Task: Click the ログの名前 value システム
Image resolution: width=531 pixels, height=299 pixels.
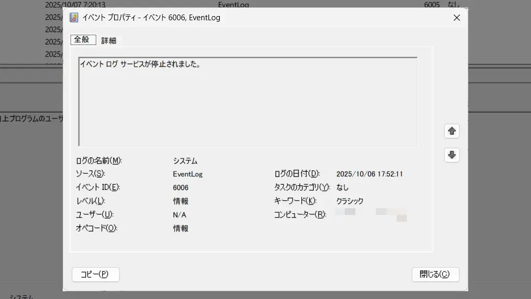Action: [185, 161]
